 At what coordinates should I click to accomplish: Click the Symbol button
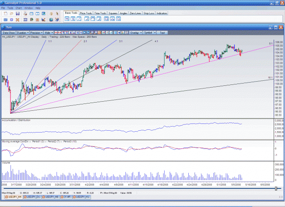(x=148, y=33)
